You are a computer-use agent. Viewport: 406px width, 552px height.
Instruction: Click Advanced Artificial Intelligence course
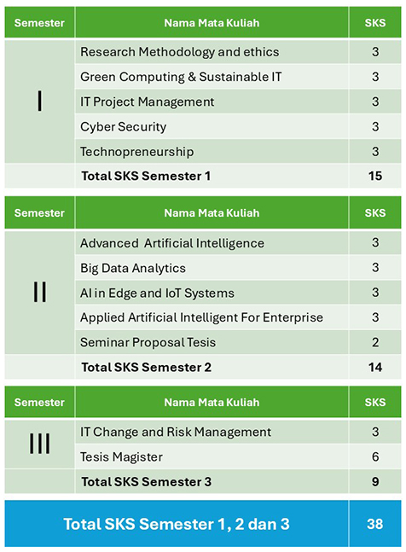pos(172,243)
